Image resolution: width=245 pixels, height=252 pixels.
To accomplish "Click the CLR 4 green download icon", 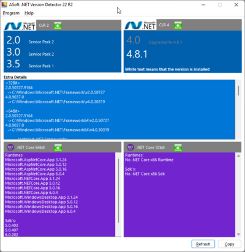I will [178, 25].
